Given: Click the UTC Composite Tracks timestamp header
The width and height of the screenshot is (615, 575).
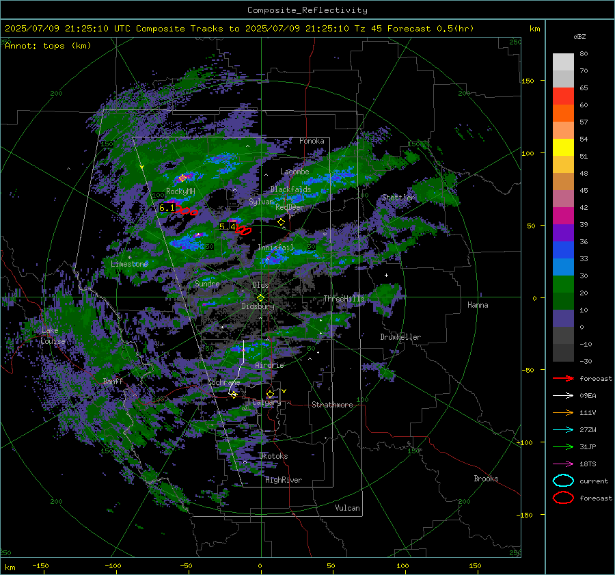Looking at the screenshot, I should tap(239, 29).
